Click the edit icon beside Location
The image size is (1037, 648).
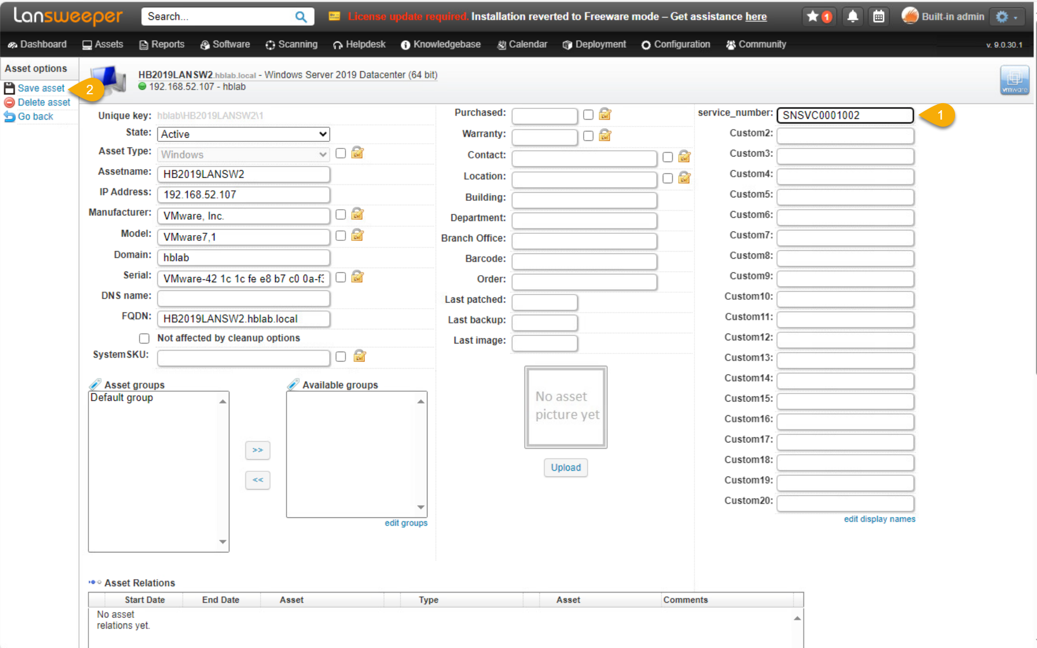coord(684,177)
